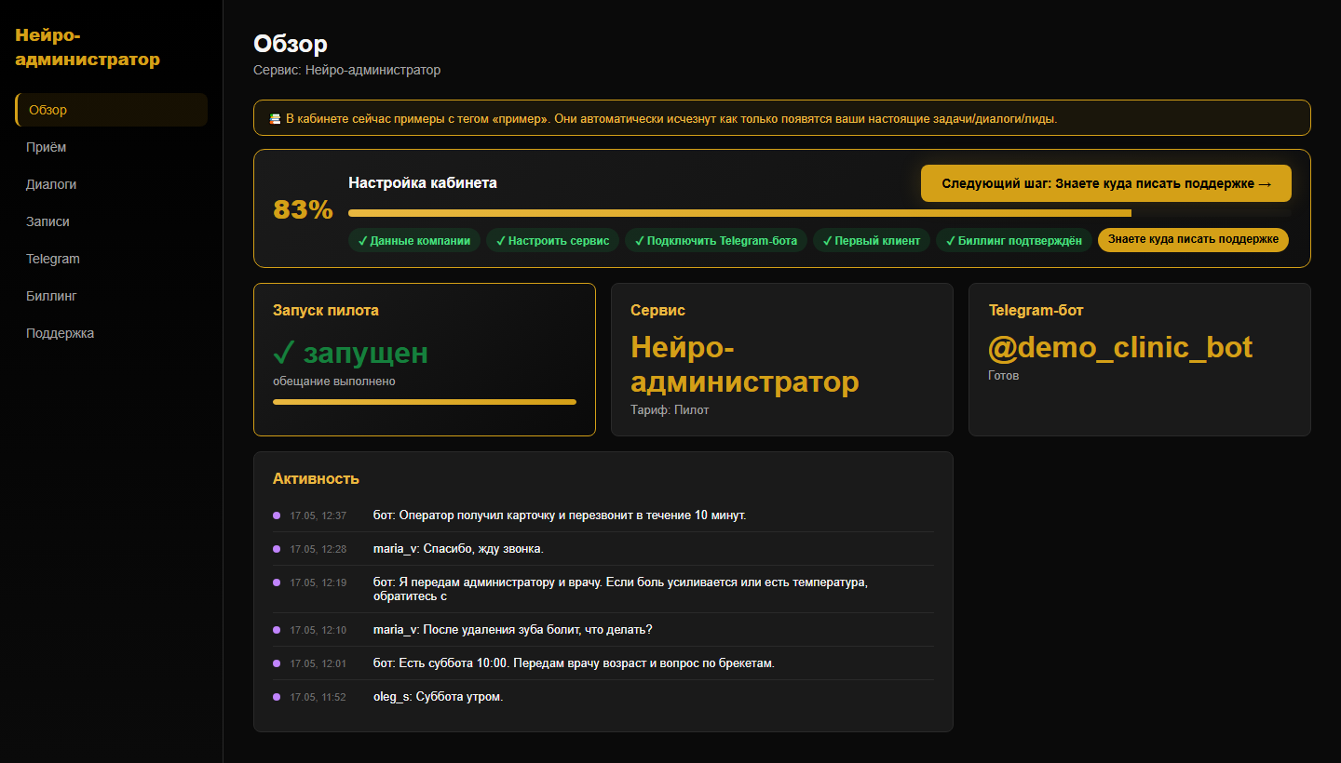The height and width of the screenshot is (763, 1341).
Task: Click the Нейро-администратор logo title in the sidebar
Action: (x=88, y=47)
